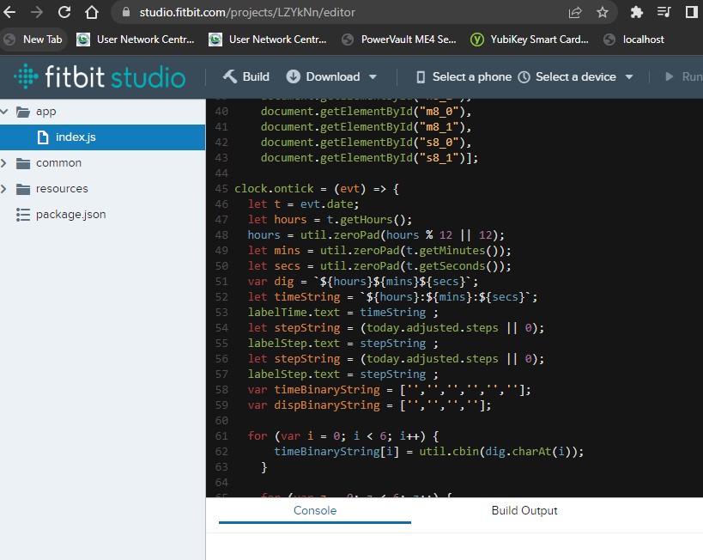Switch to the Build Output tab
This screenshot has height=560, width=703.
524,511
